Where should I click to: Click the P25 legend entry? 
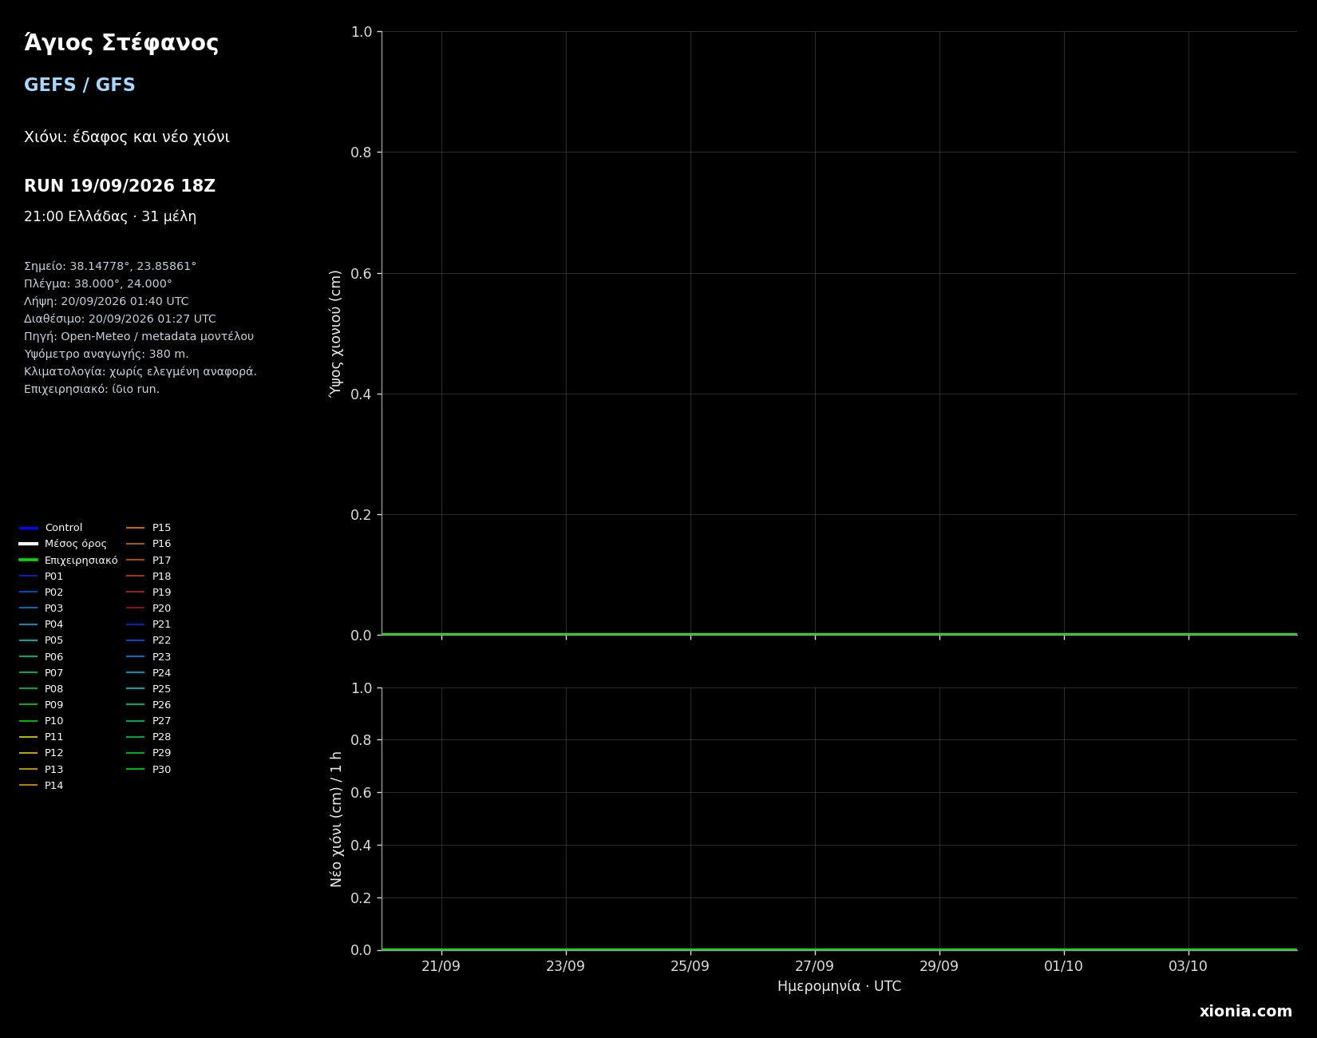tap(148, 689)
